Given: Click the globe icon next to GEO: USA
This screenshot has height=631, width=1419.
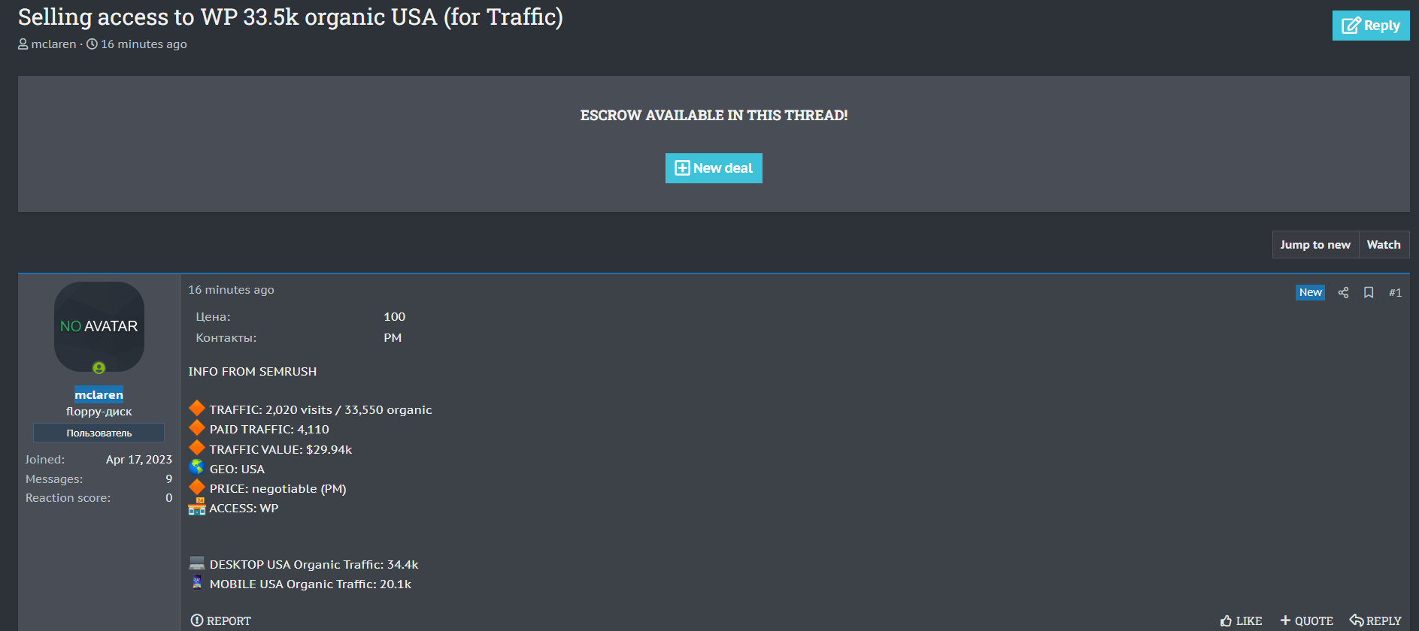Looking at the screenshot, I should tap(197, 468).
